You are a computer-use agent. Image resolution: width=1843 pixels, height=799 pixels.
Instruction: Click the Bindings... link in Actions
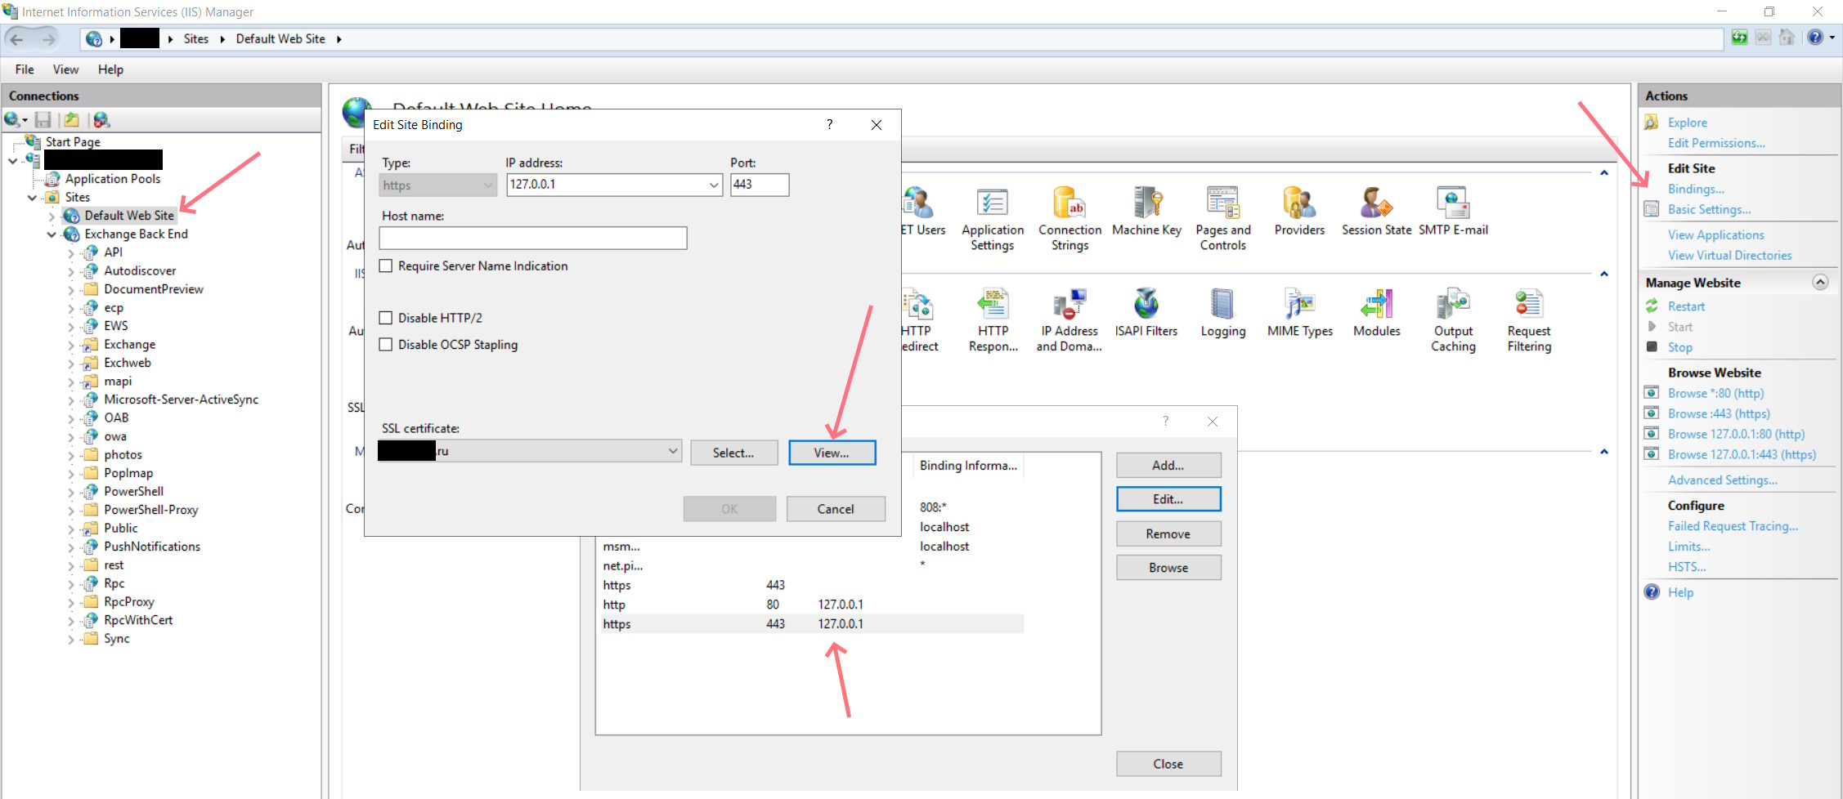tap(1695, 189)
